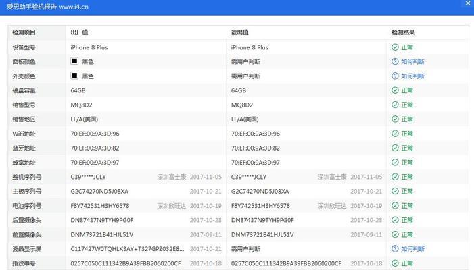The width and height of the screenshot is (474, 270).
Task: Click read battery serial F8Y742531H3HY6578
Action: 260,206
